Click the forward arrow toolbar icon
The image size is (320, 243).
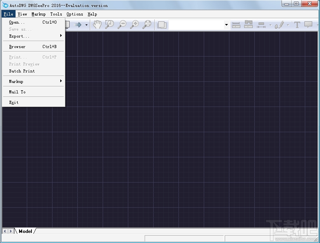78,25
